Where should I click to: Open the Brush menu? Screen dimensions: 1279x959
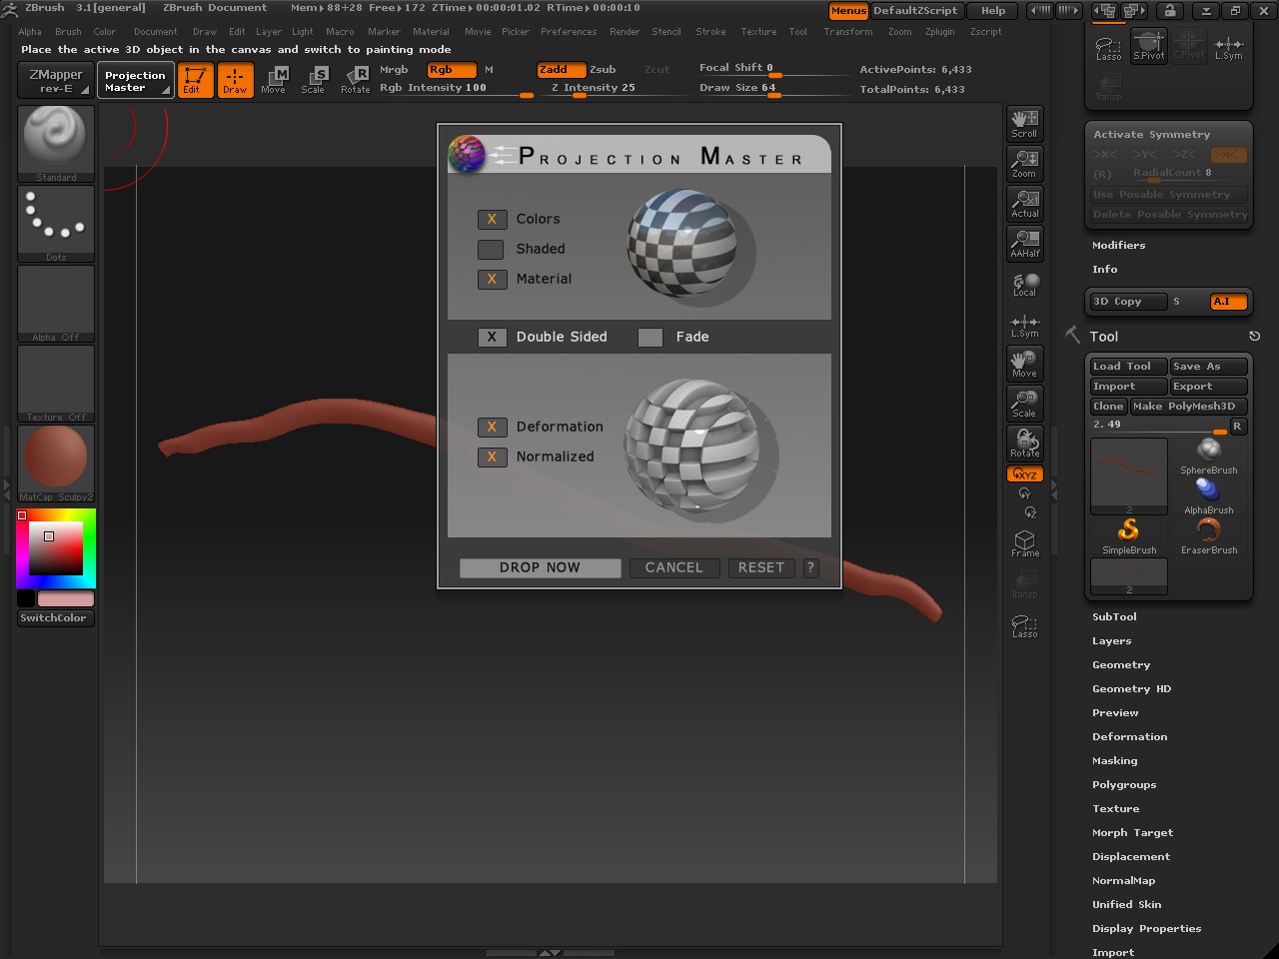click(68, 32)
